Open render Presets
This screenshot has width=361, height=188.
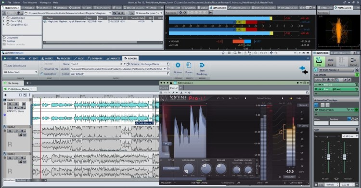coord(189,65)
